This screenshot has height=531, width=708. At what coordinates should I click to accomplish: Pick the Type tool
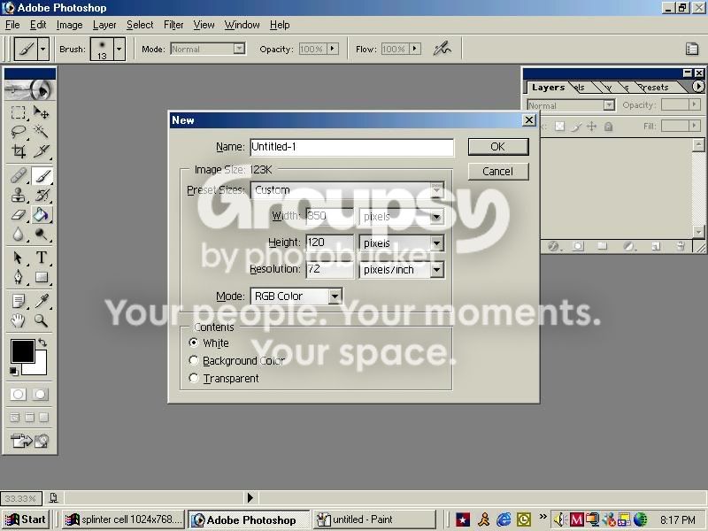(41, 258)
